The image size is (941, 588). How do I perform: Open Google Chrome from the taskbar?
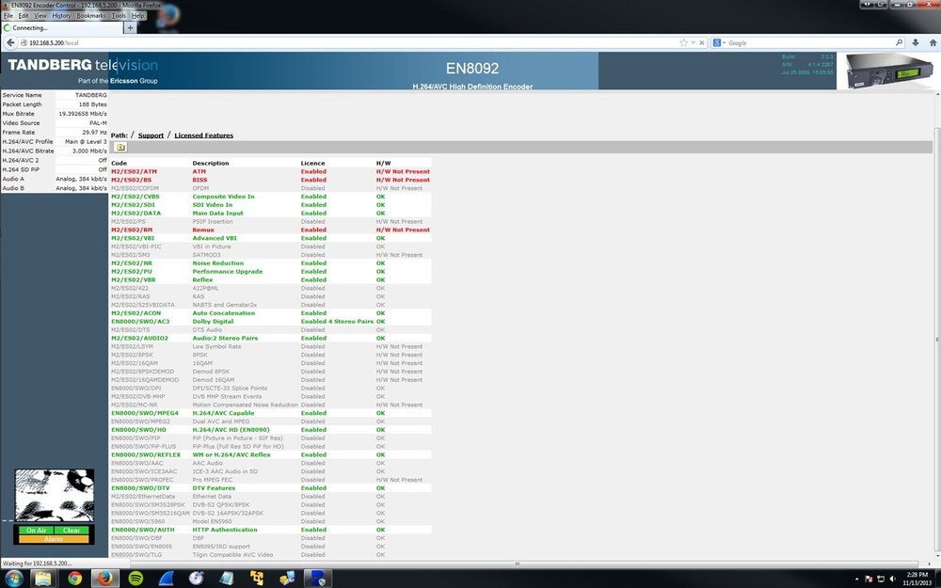coord(74,578)
